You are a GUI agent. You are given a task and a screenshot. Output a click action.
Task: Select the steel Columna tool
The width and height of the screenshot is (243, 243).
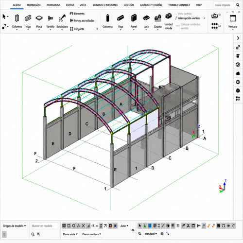tap(17, 21)
